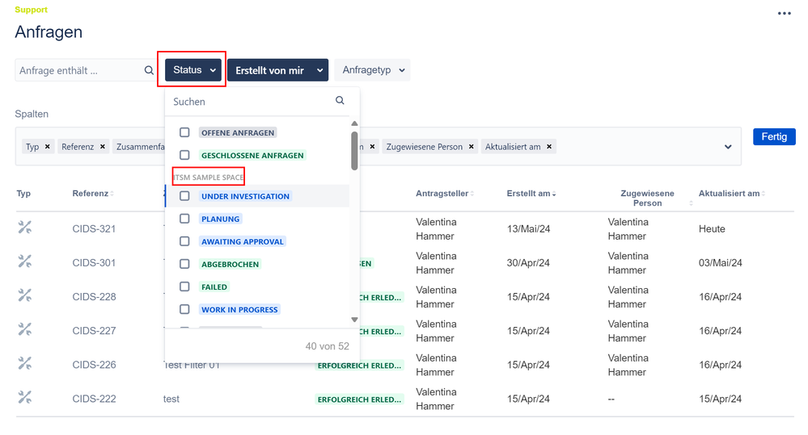Click the request type icon for CIDS-222
This screenshot has height=435, width=808.
pos(25,397)
